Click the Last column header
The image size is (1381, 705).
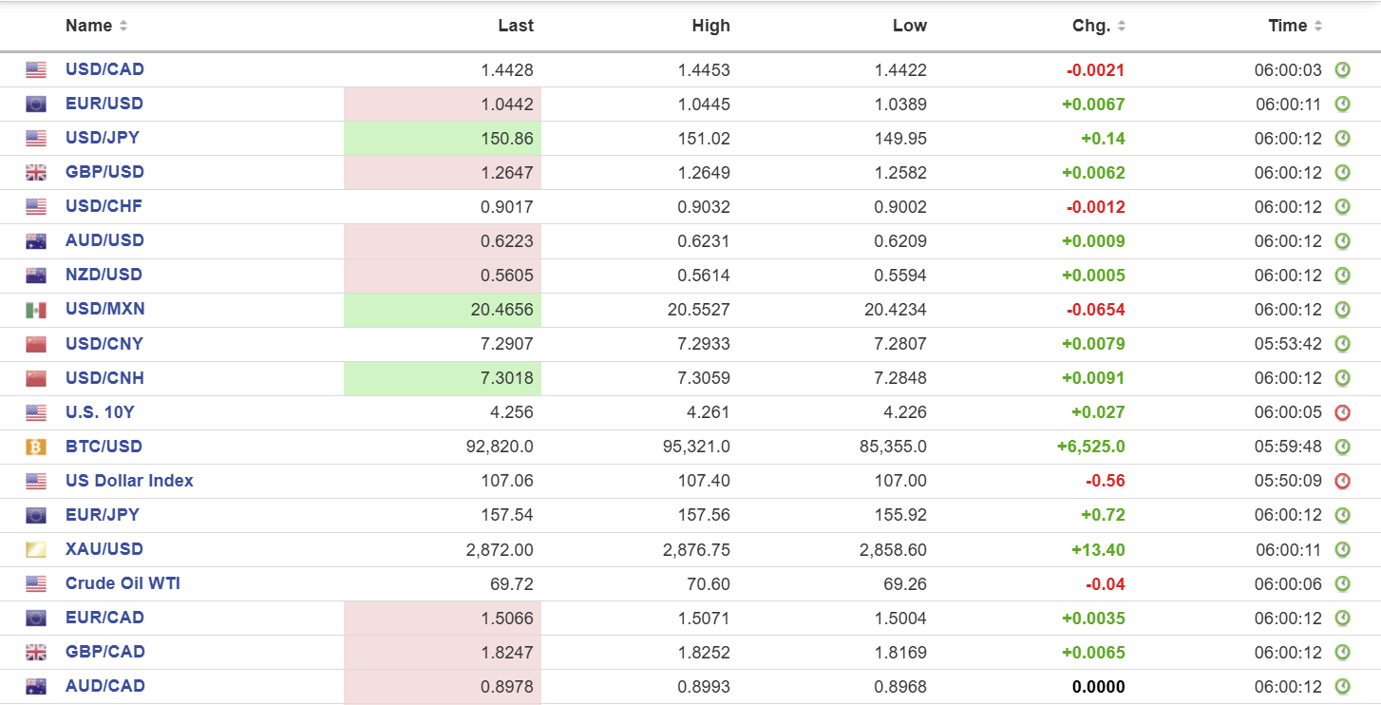516,26
